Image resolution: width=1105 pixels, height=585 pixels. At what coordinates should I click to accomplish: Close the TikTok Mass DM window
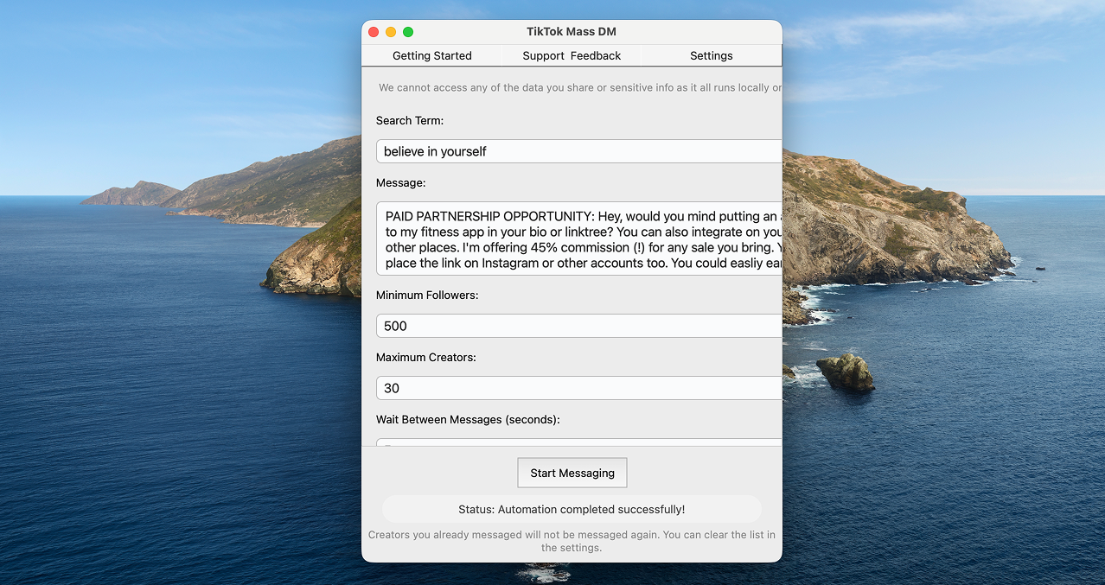(374, 32)
